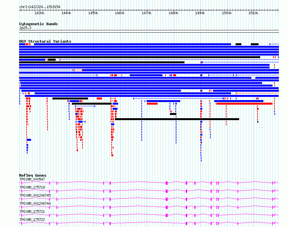288x227 pixels.
Task: Click the 2p25.3 band label
Action: 25,28
